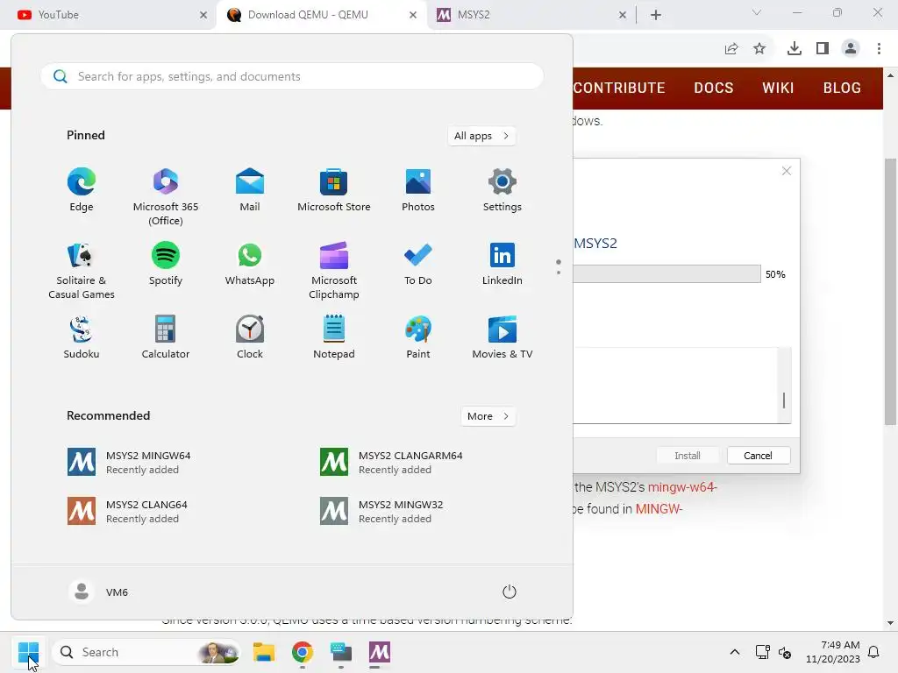
Task: Open the Calculator app
Action: (x=166, y=337)
